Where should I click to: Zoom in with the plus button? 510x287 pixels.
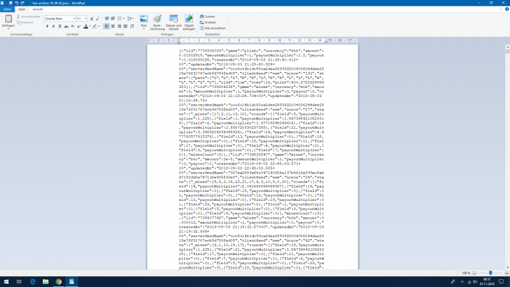[x=506, y=274]
